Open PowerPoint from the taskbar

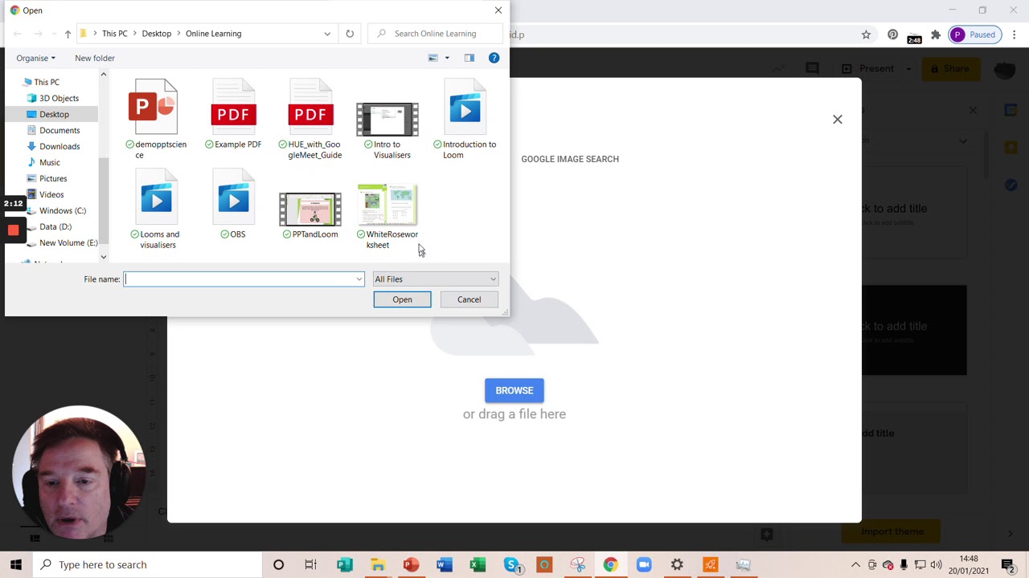tap(411, 564)
